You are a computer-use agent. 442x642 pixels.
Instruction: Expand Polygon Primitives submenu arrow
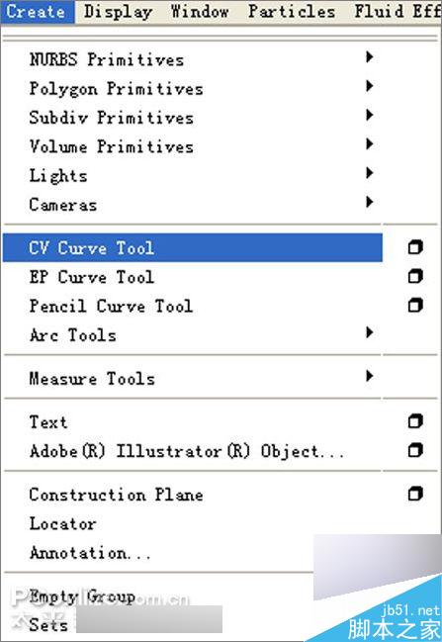(x=369, y=86)
